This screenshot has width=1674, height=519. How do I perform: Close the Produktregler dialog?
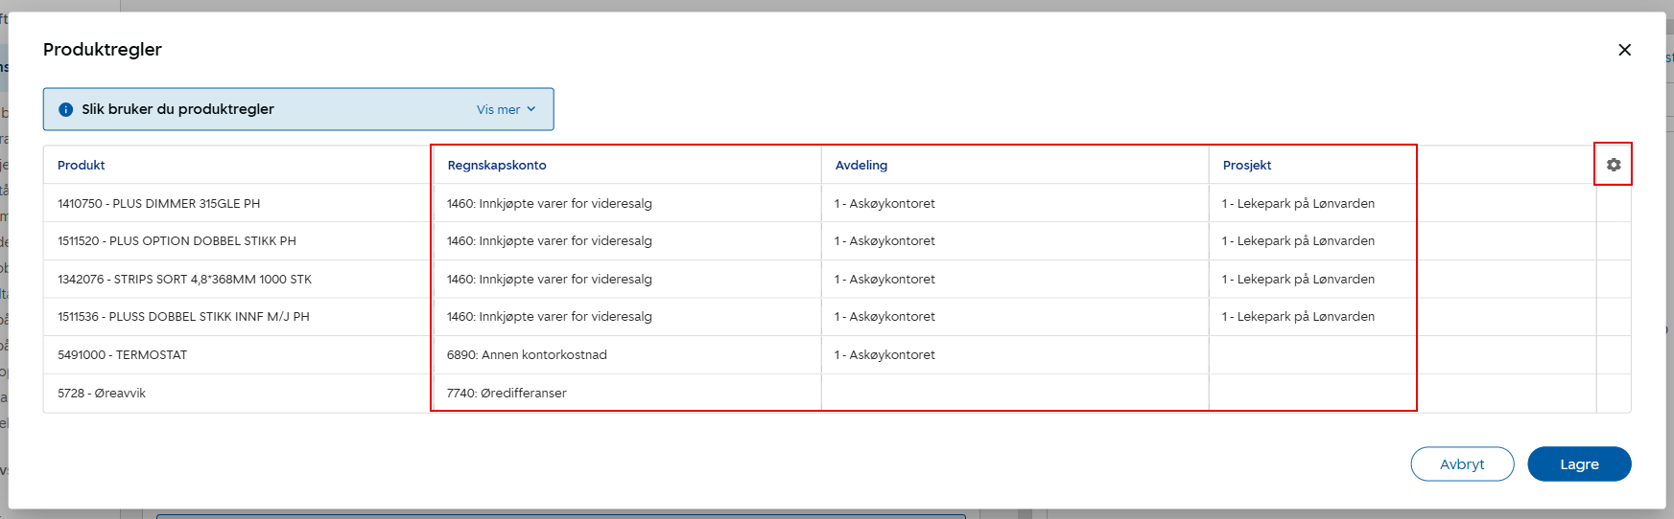click(x=1624, y=50)
